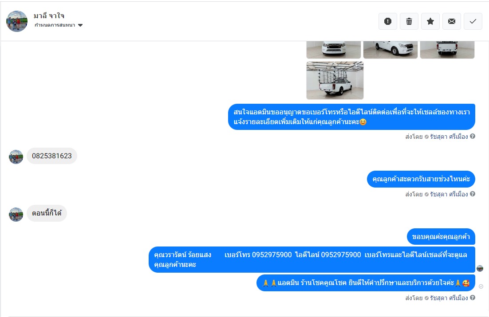Screen dimensions: 489x317
Task: Open the pickup with cargo rack photo
Action: click(x=335, y=80)
